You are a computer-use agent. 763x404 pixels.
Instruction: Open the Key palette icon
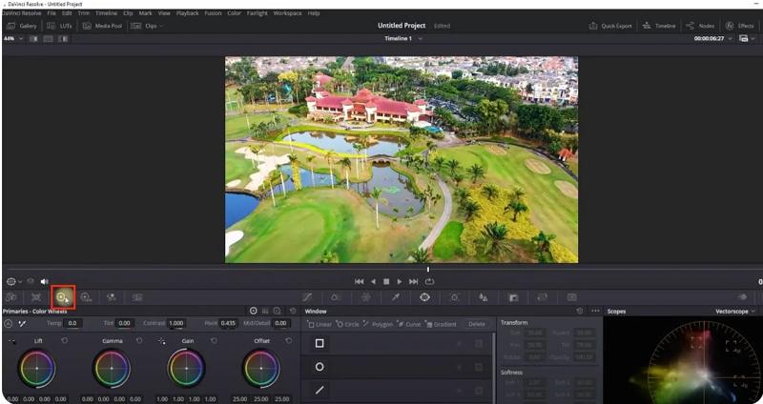[x=513, y=297]
